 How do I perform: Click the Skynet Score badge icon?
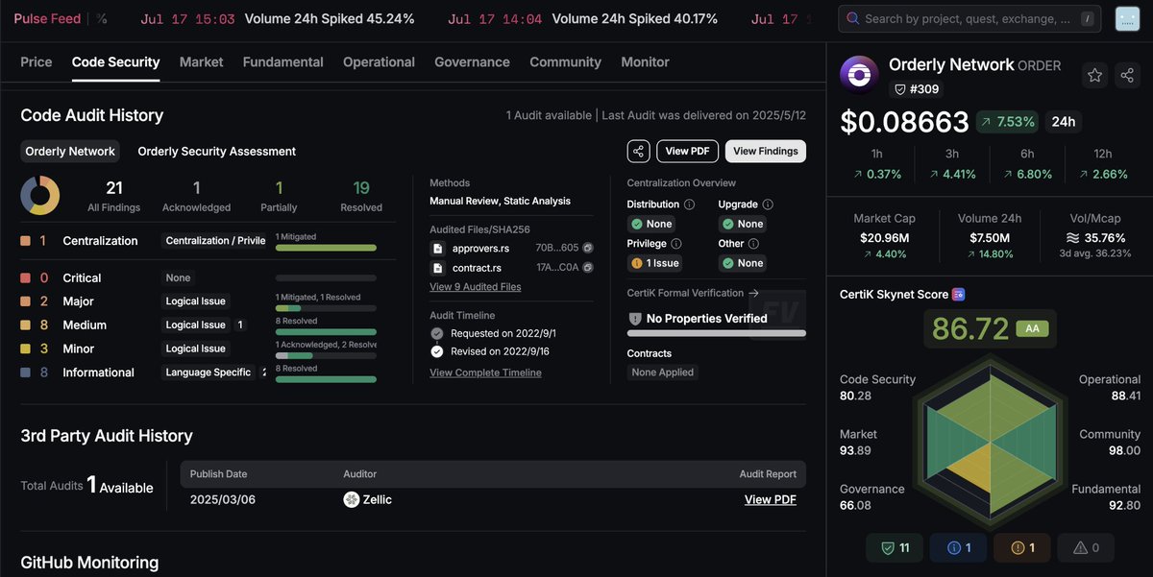coord(958,295)
